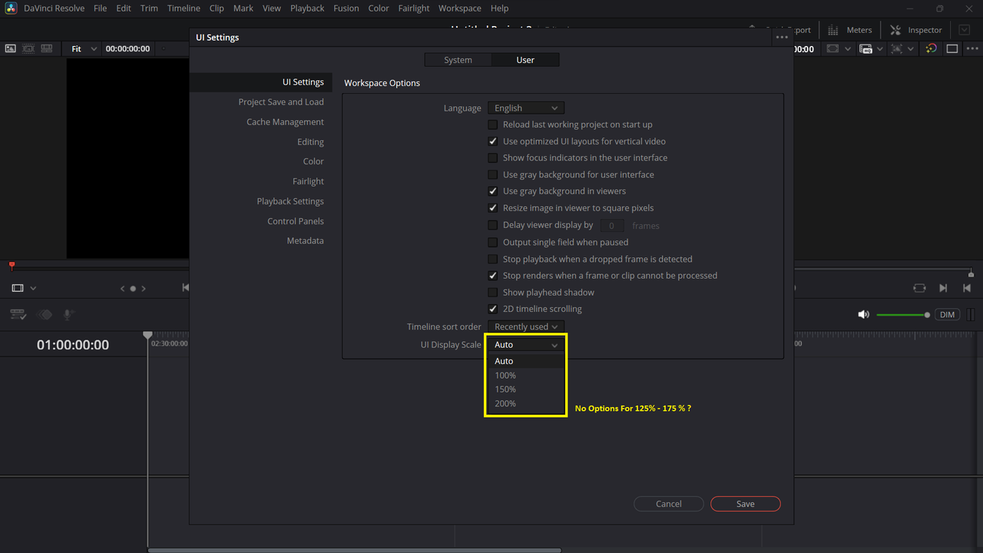This screenshot has height=553, width=983.
Task: Select the timeline viewer mode icon
Action: (x=47, y=48)
